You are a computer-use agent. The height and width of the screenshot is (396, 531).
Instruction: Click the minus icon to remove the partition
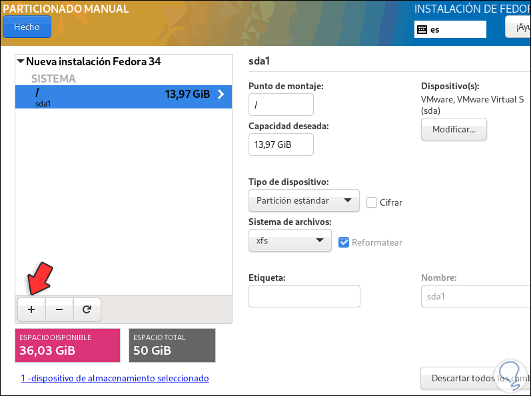(x=59, y=309)
